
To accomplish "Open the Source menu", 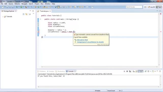I will pyautogui.click(x=11, y=4).
